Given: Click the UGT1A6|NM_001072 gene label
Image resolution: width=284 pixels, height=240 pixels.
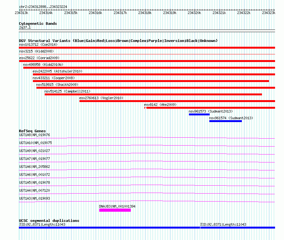Looking at the screenshot, I should [34, 175].
